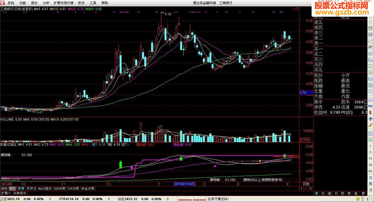Select the 联 tab in quote panel

(349, 193)
